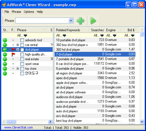
Task: Click the green plus add phrase icon
Action: [80, 21]
